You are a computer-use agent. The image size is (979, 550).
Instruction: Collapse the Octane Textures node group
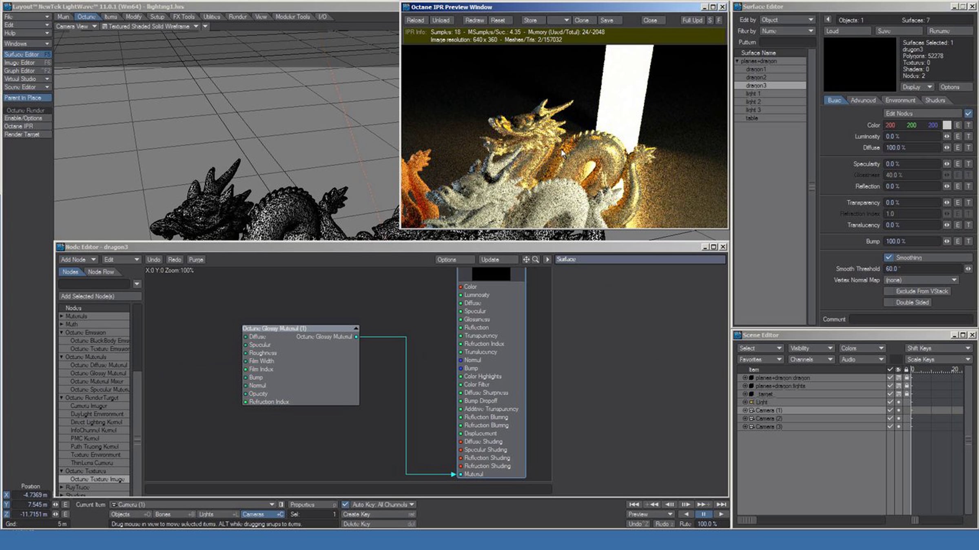click(62, 471)
